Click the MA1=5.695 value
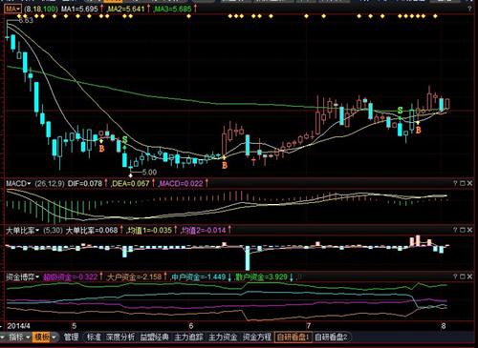This screenshot has width=478, height=348. [79, 9]
